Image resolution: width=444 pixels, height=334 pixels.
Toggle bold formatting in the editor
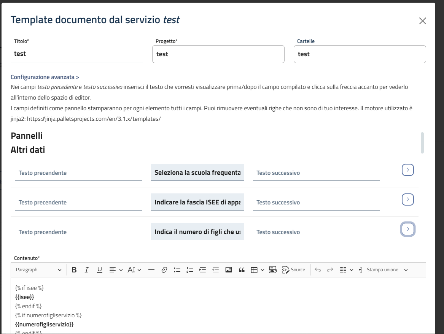pyautogui.click(x=74, y=270)
